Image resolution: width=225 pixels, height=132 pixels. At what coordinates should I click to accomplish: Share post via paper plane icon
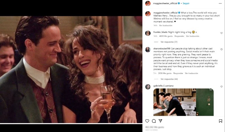coord(160,121)
